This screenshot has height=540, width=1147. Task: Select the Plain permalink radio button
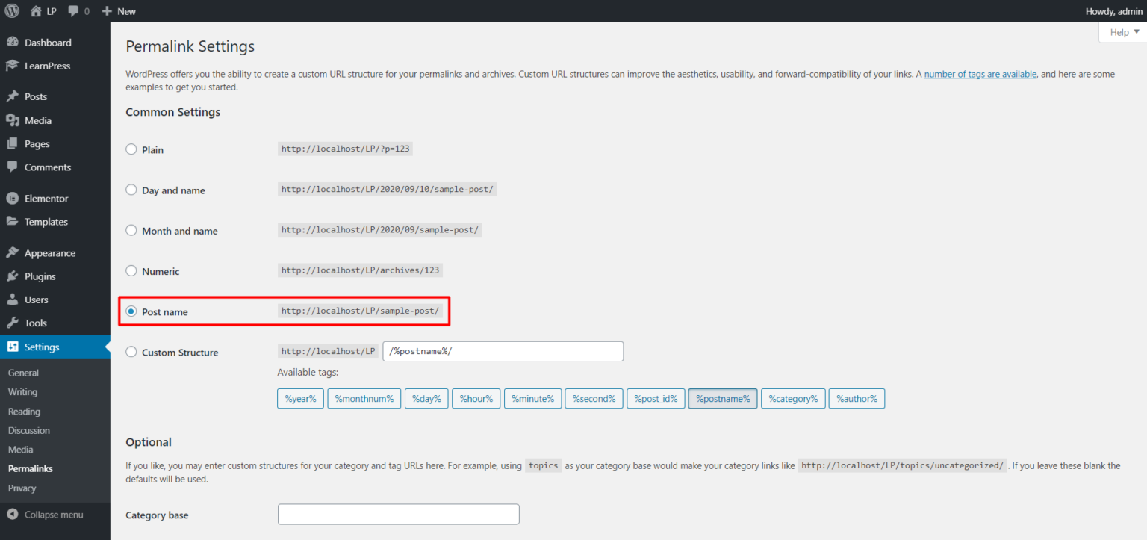[x=131, y=149]
